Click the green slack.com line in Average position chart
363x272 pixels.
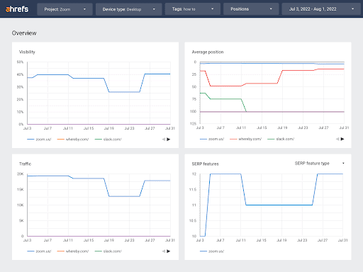point(225,99)
